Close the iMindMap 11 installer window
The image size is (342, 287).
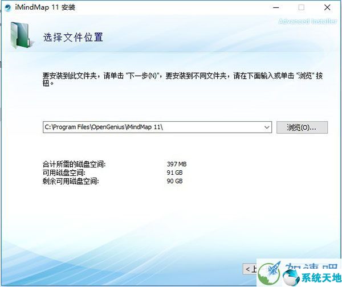click(x=327, y=7)
